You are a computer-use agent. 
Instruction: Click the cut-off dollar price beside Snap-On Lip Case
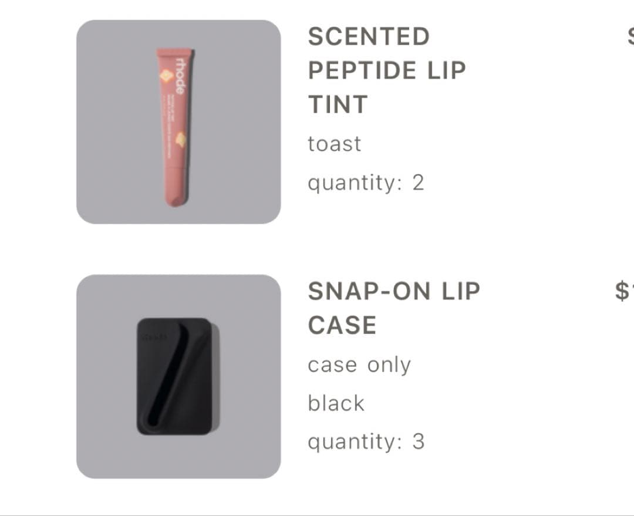(623, 291)
